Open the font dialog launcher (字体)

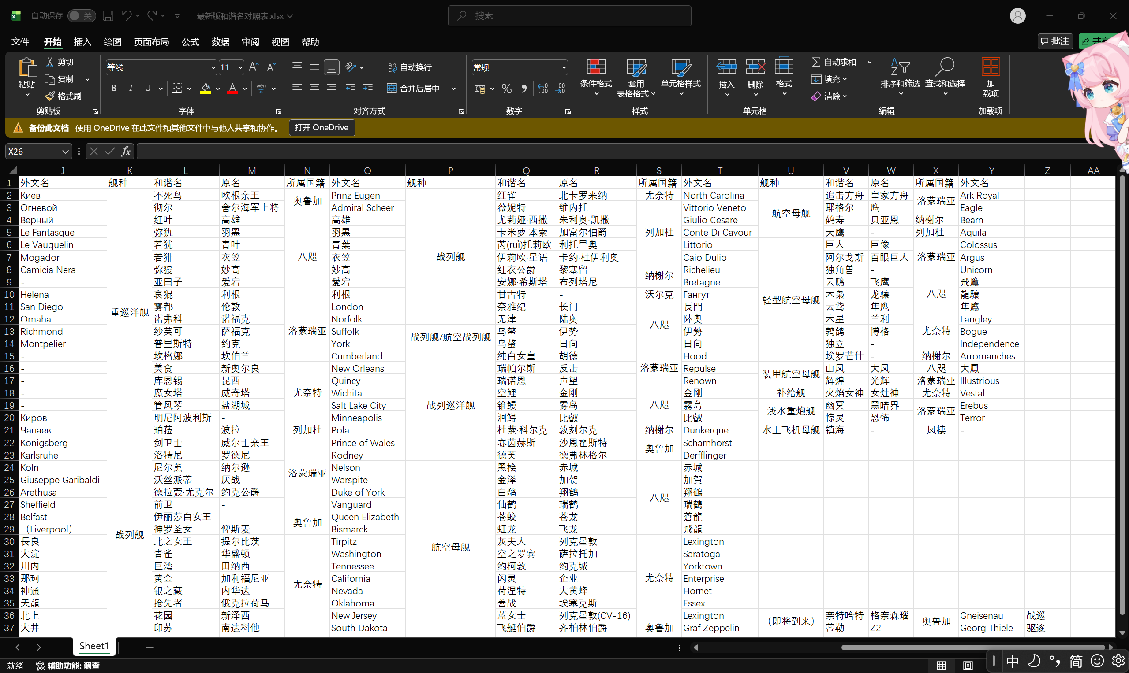pyautogui.click(x=278, y=111)
